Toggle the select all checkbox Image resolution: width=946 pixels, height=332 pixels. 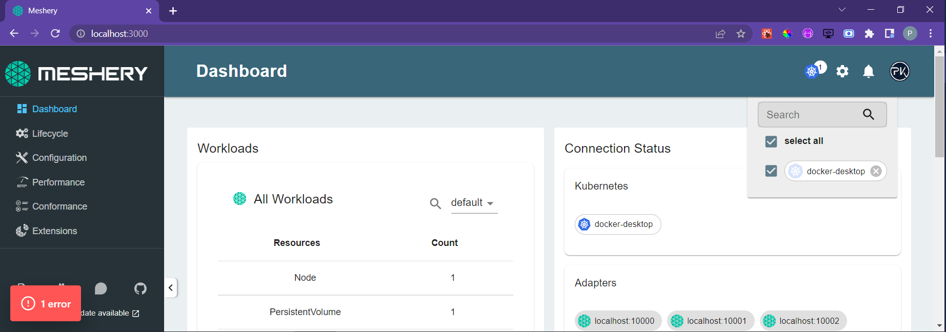[771, 141]
